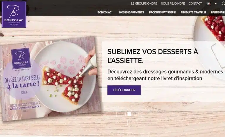Click the Boncolac logo in the header
Screen dimensions: 225x137
coord(14,14)
